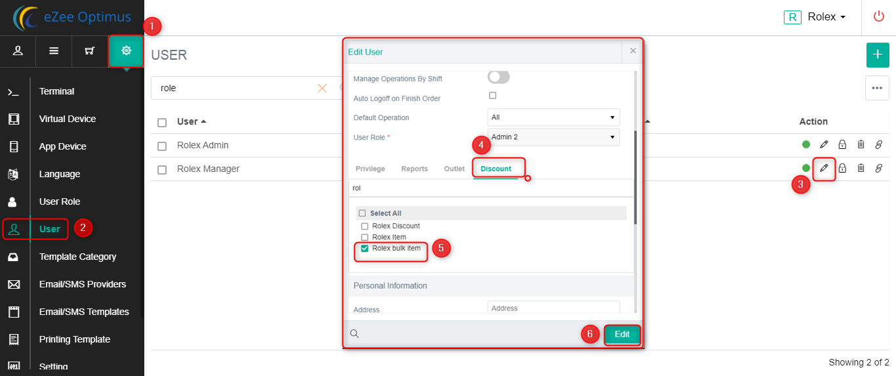This screenshot has width=896, height=376.
Task: Click the Edit User dialog scrollbar
Action: (x=635, y=177)
